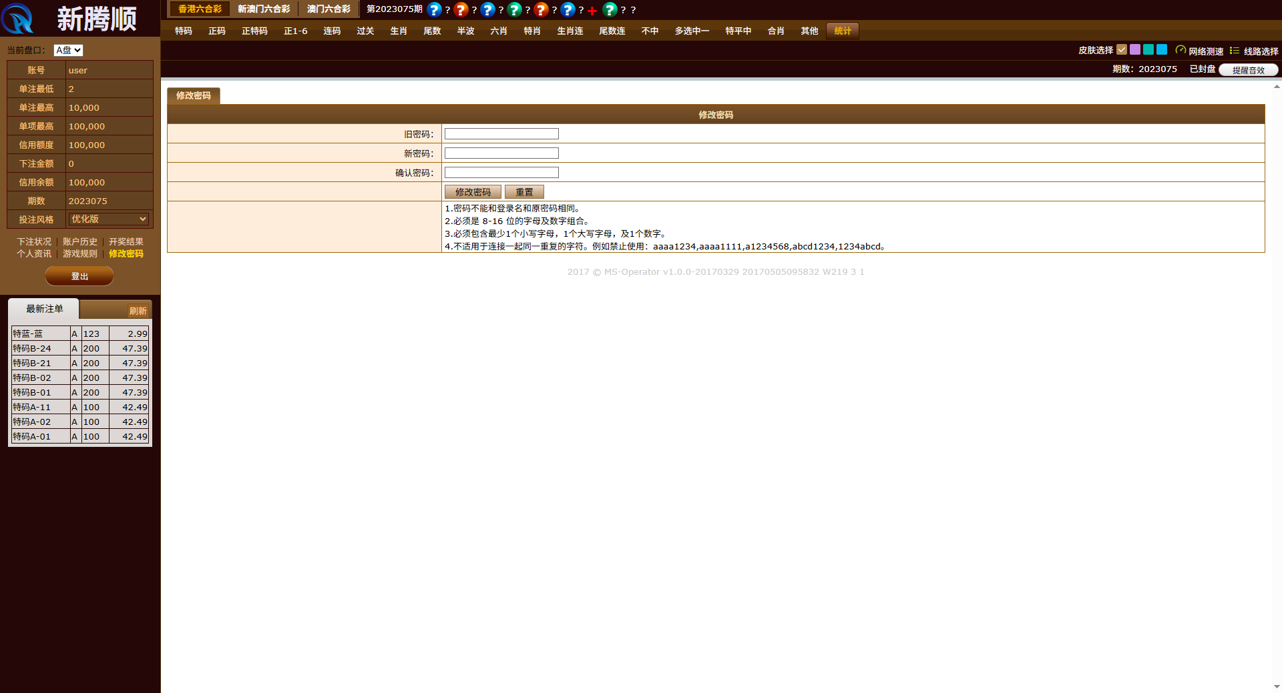
Task: Select the teal skin swatch
Action: [1148, 50]
